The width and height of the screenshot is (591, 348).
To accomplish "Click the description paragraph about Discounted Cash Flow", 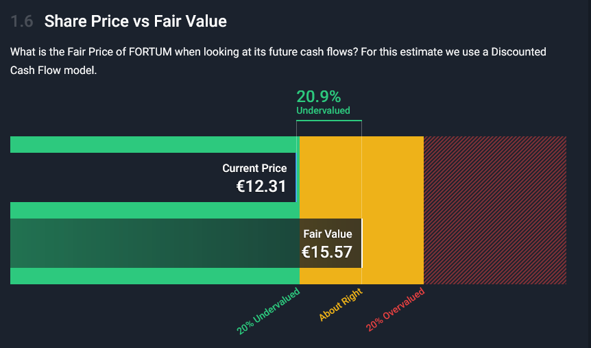I will click(x=278, y=61).
